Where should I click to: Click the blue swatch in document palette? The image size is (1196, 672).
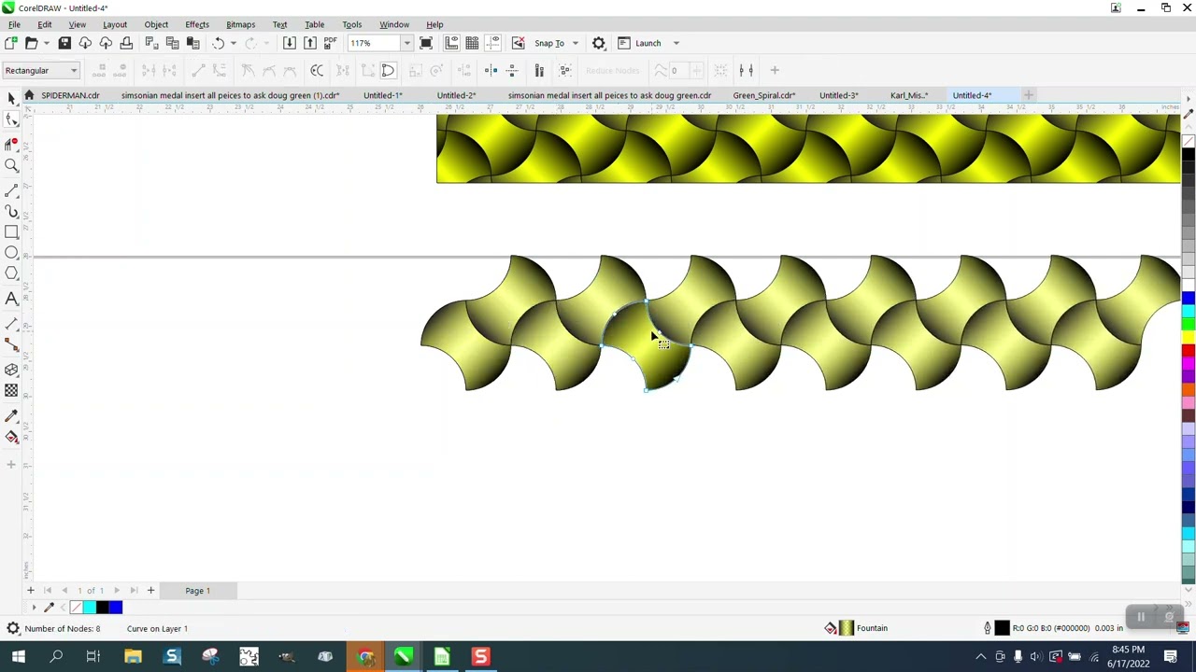tap(116, 608)
